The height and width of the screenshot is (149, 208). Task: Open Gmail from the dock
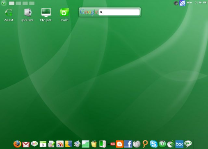pos(26,145)
